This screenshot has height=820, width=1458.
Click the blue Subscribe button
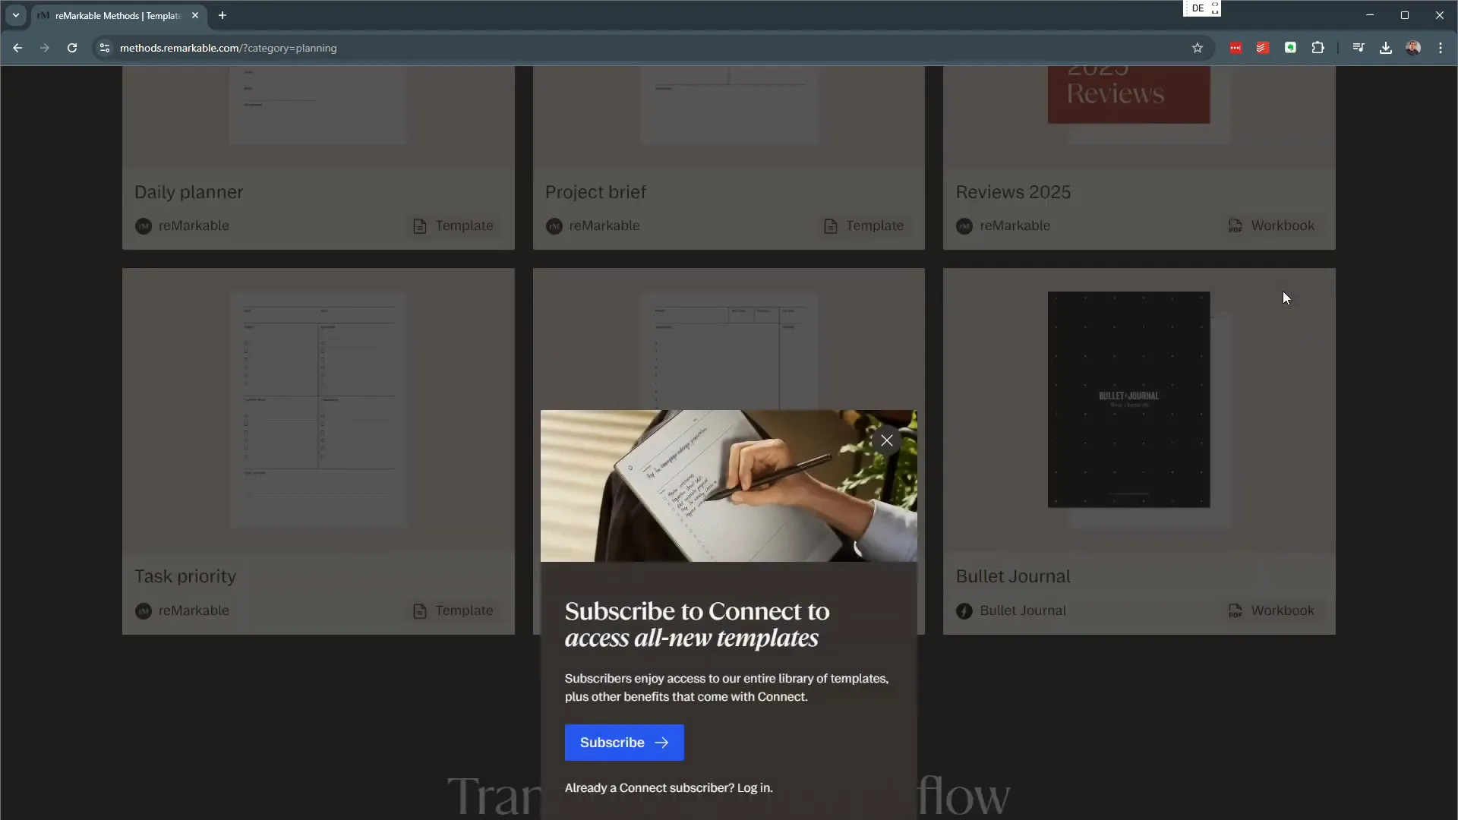624,743
